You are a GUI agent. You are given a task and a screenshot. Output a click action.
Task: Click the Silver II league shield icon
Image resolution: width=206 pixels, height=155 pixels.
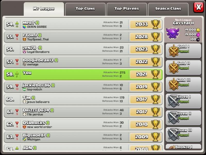(x=174, y=118)
